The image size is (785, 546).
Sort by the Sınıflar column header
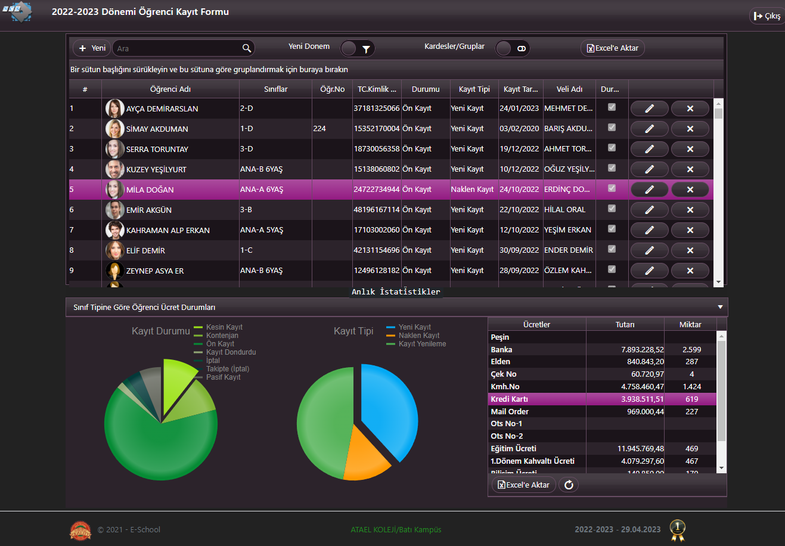tap(276, 89)
